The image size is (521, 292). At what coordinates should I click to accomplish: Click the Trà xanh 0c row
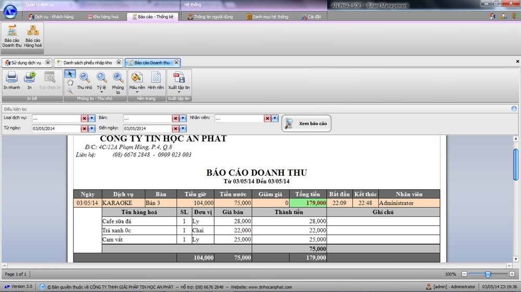click(271, 230)
